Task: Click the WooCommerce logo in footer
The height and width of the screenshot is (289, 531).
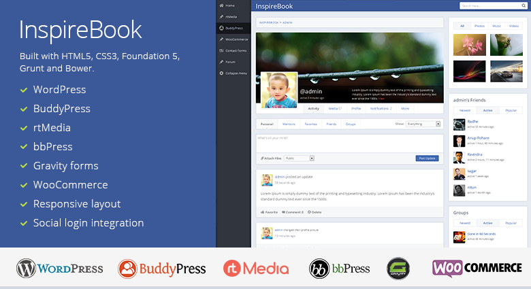Action: 477,268
